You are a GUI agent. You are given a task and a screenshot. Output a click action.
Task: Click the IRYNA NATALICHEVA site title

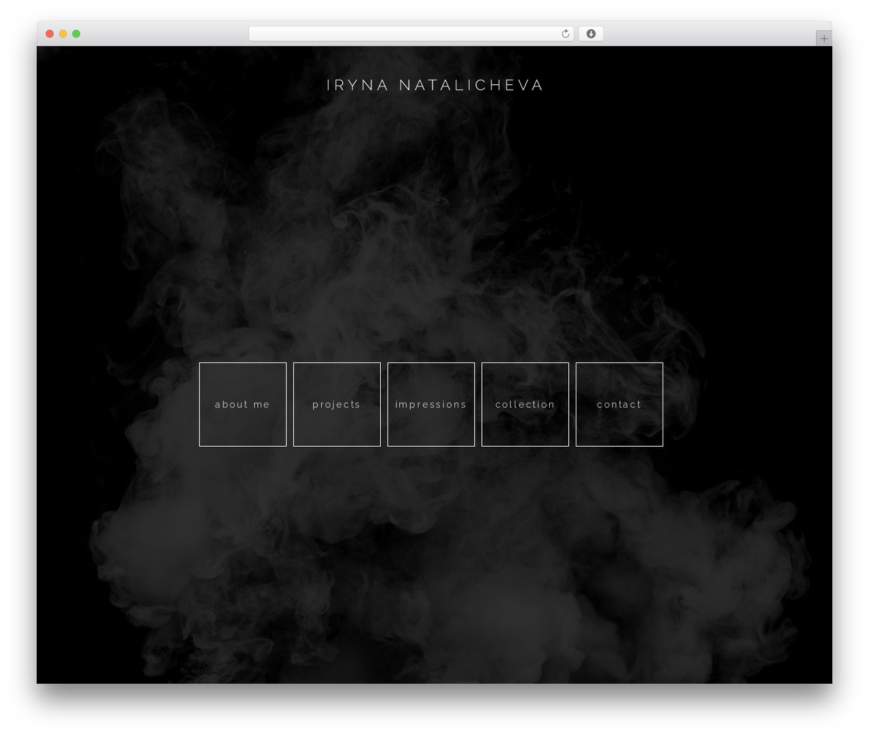pos(434,86)
